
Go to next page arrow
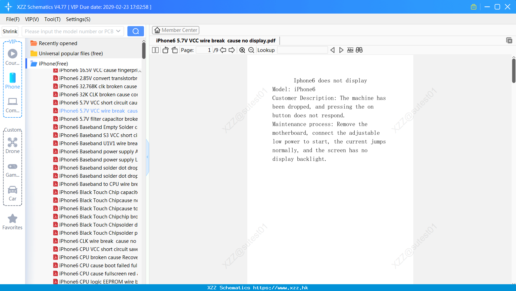[232, 50]
